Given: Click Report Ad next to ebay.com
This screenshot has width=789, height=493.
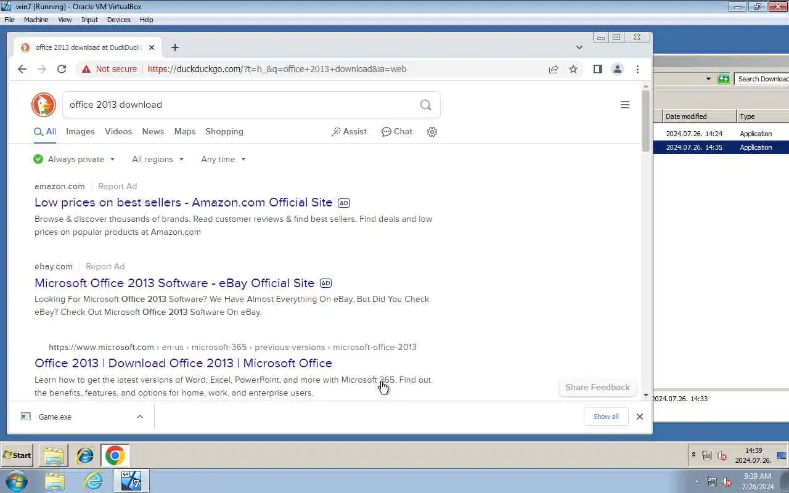Looking at the screenshot, I should coord(105,267).
